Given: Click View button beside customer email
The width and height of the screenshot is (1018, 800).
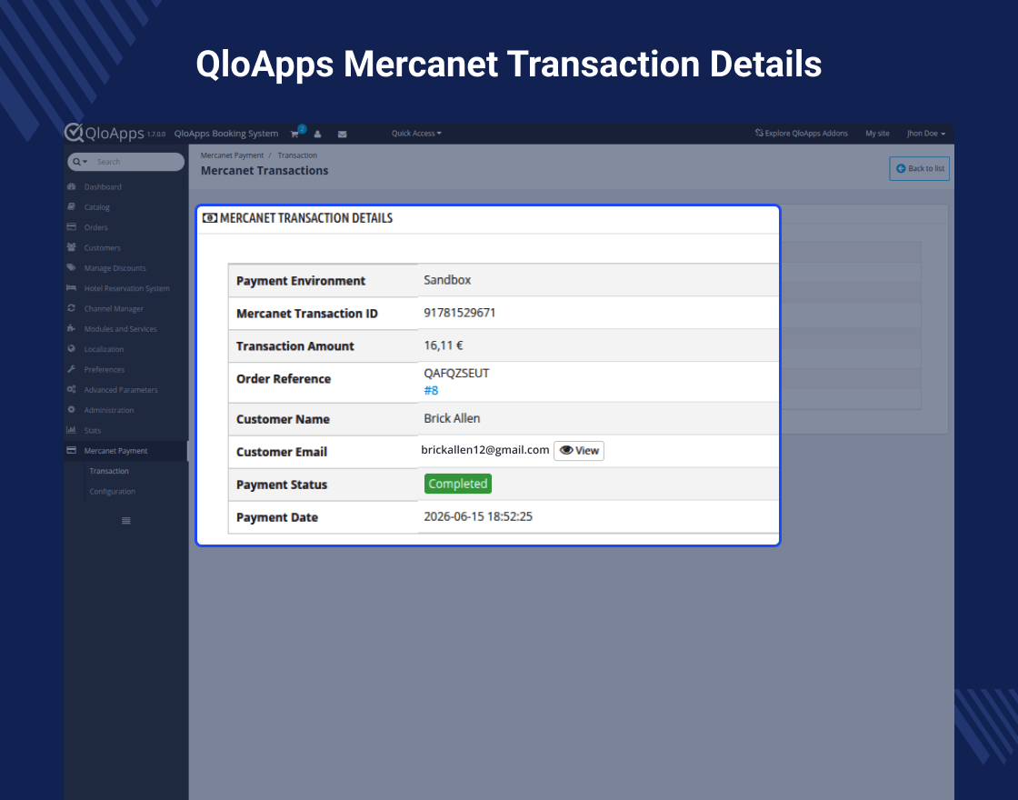Looking at the screenshot, I should click(x=578, y=451).
